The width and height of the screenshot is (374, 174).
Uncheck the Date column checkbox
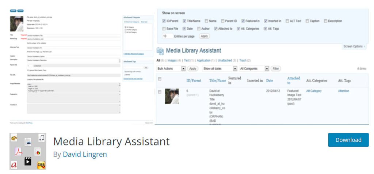pos(184,29)
